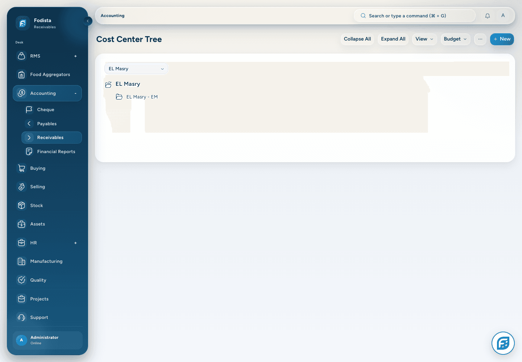Click the Quality checkmark icon

point(22,280)
